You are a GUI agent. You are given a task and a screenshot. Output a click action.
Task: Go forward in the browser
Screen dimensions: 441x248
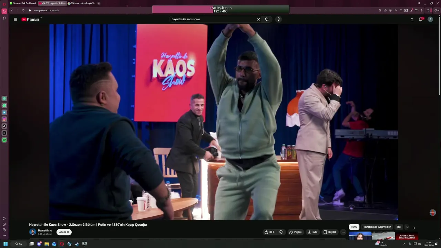(17, 10)
